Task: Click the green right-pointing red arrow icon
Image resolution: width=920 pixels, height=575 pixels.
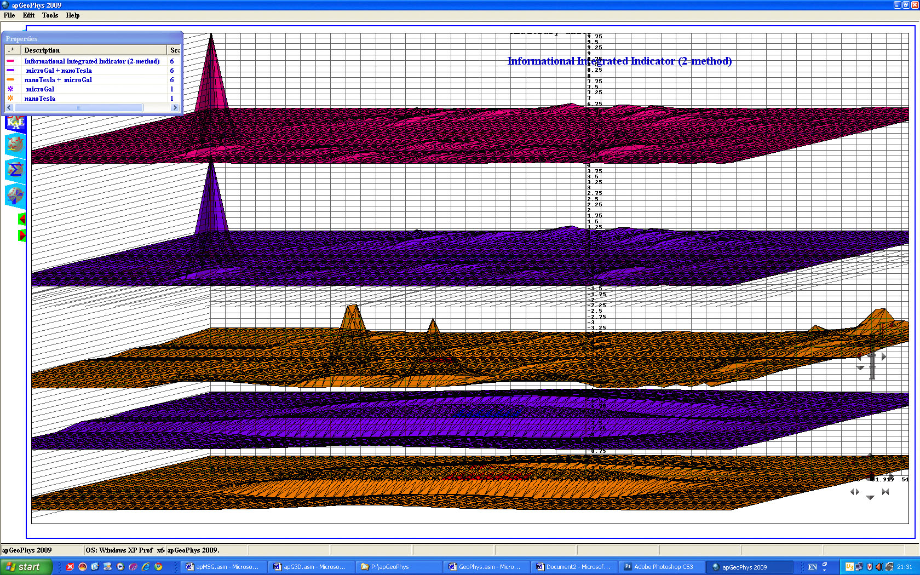Action: tap(22, 235)
